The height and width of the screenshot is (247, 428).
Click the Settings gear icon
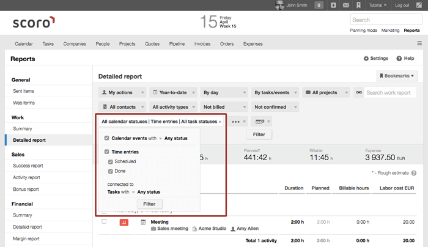(366, 59)
